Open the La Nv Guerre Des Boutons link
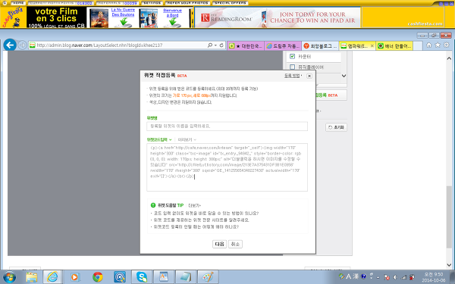455x284 pixels. [x=123, y=12]
